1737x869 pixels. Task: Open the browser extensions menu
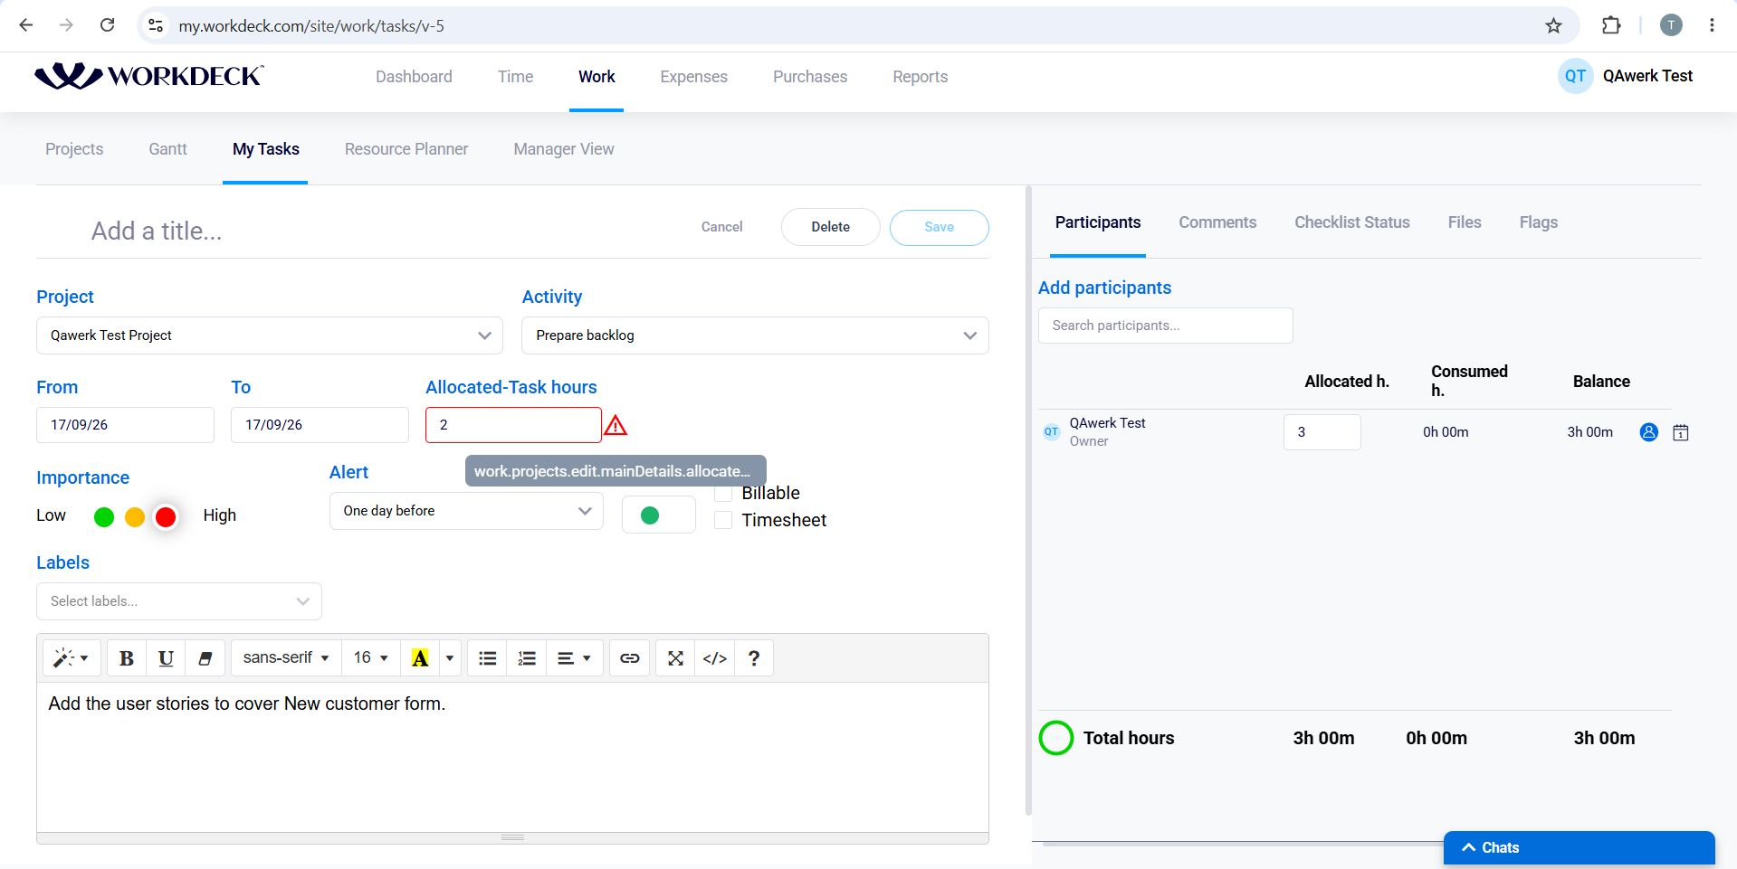point(1611,25)
